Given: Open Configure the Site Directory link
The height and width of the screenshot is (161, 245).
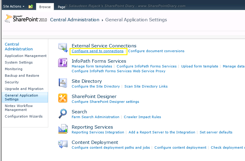Looking at the screenshot, I should click(x=96, y=86).
